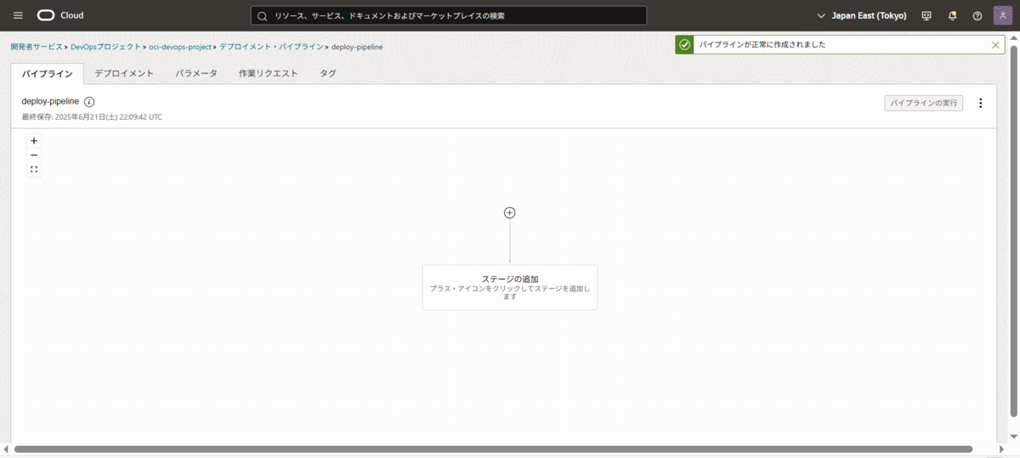Click the search magnifier icon
This screenshot has height=458, width=1020.
262,15
